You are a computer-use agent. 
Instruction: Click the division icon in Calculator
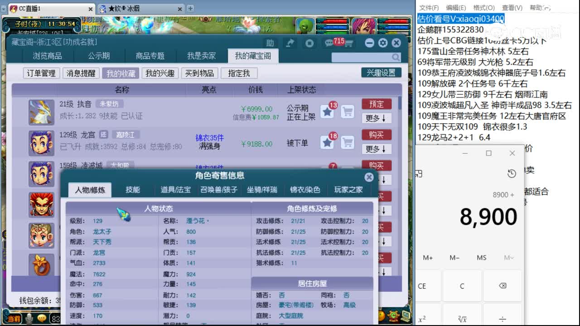pyautogui.click(x=503, y=318)
